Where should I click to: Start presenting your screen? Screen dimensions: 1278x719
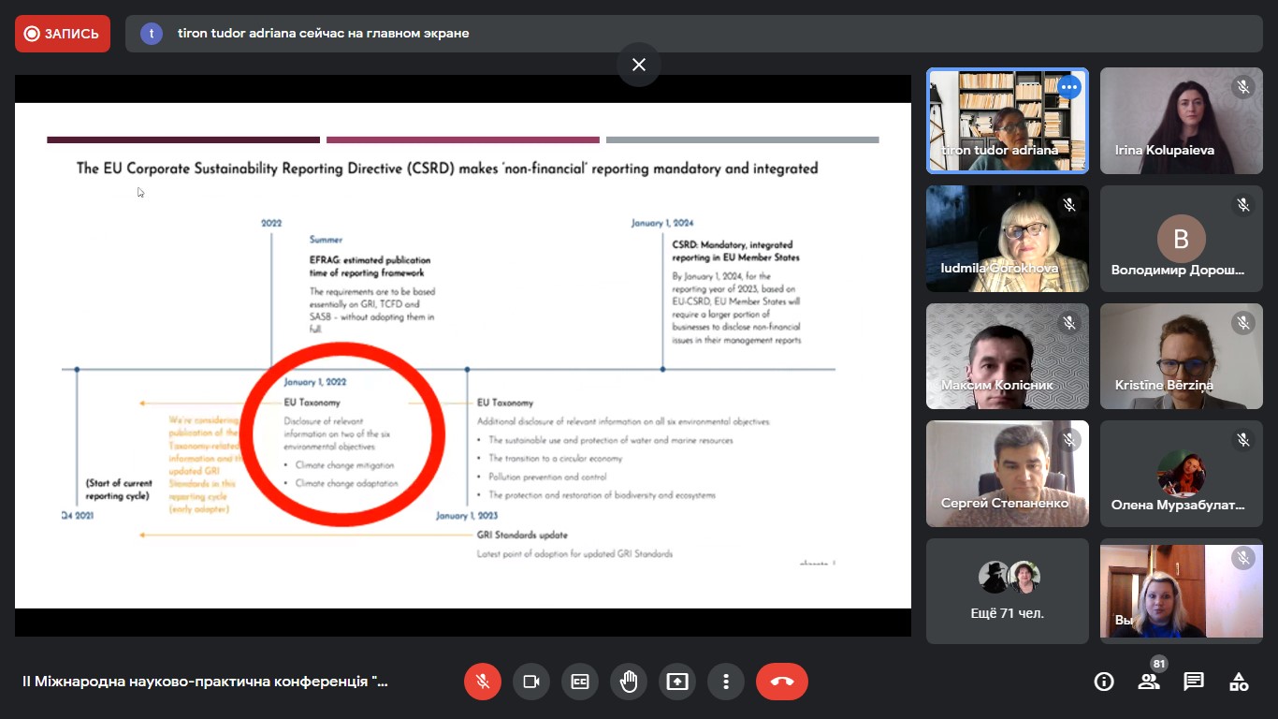(677, 682)
